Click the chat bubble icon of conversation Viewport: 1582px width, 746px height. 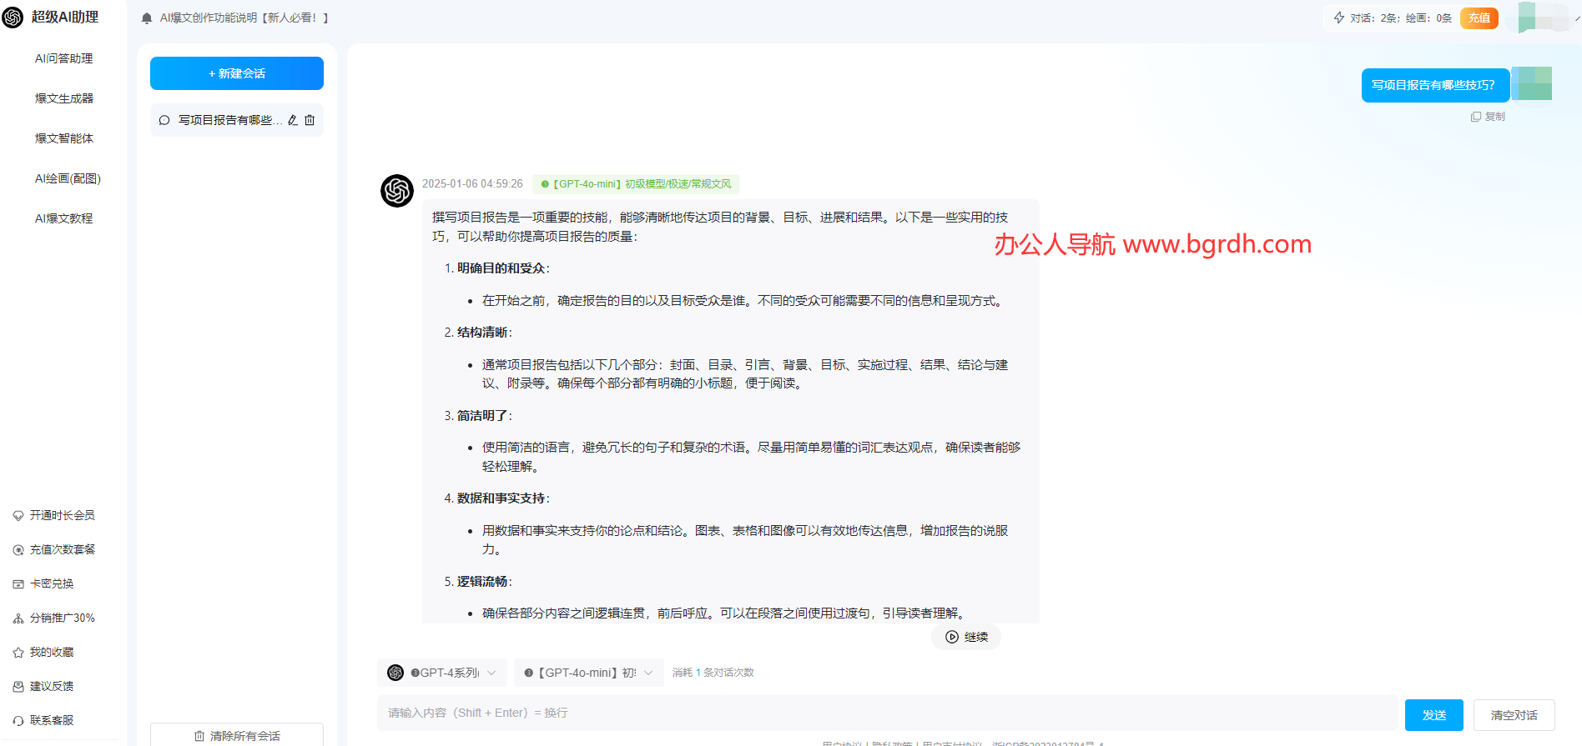tap(164, 120)
